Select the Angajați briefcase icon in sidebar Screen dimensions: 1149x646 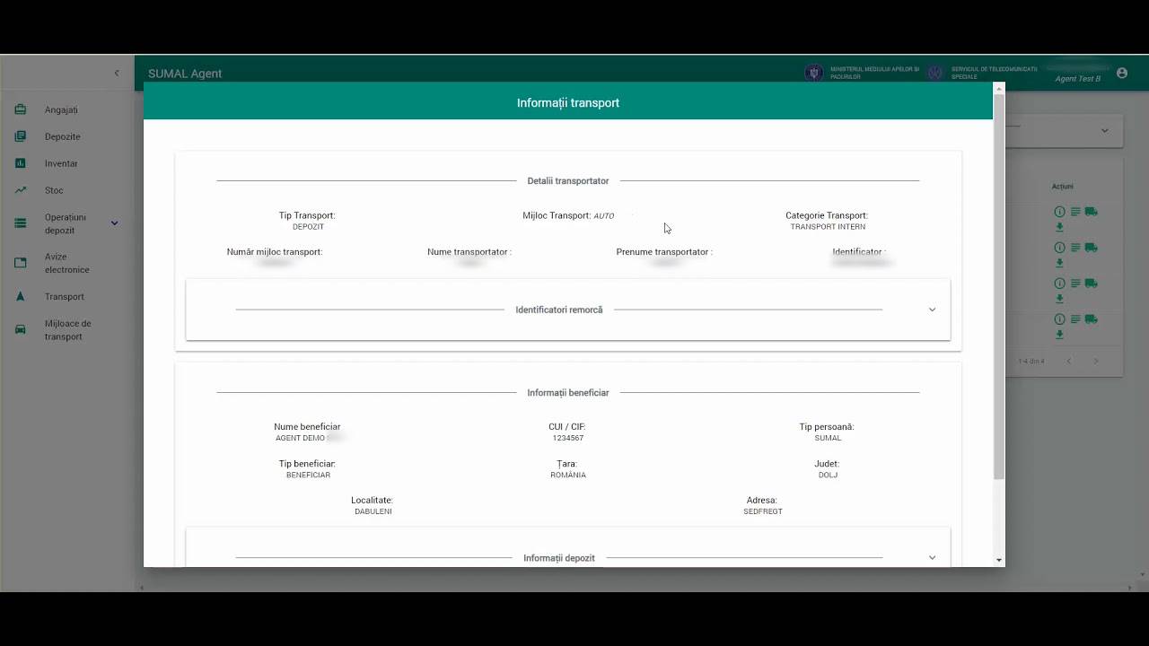tap(20, 109)
